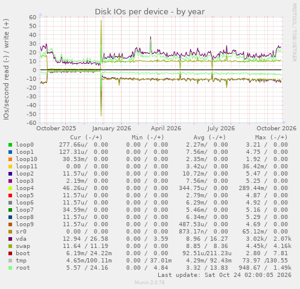
Task: Click the 'sr0' legend label
Action: tap(21, 232)
